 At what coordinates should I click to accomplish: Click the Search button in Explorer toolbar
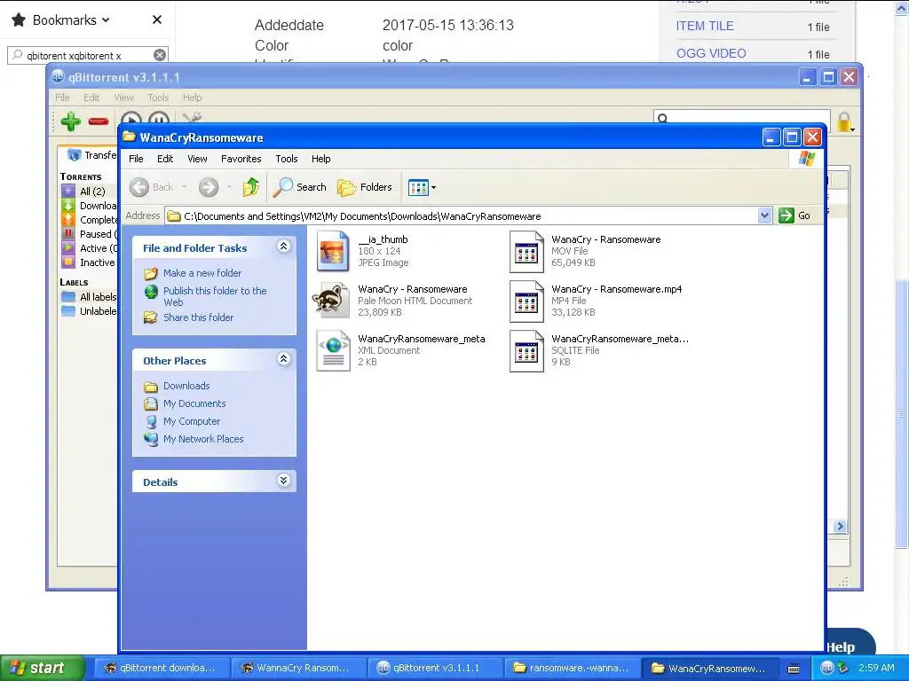click(300, 187)
